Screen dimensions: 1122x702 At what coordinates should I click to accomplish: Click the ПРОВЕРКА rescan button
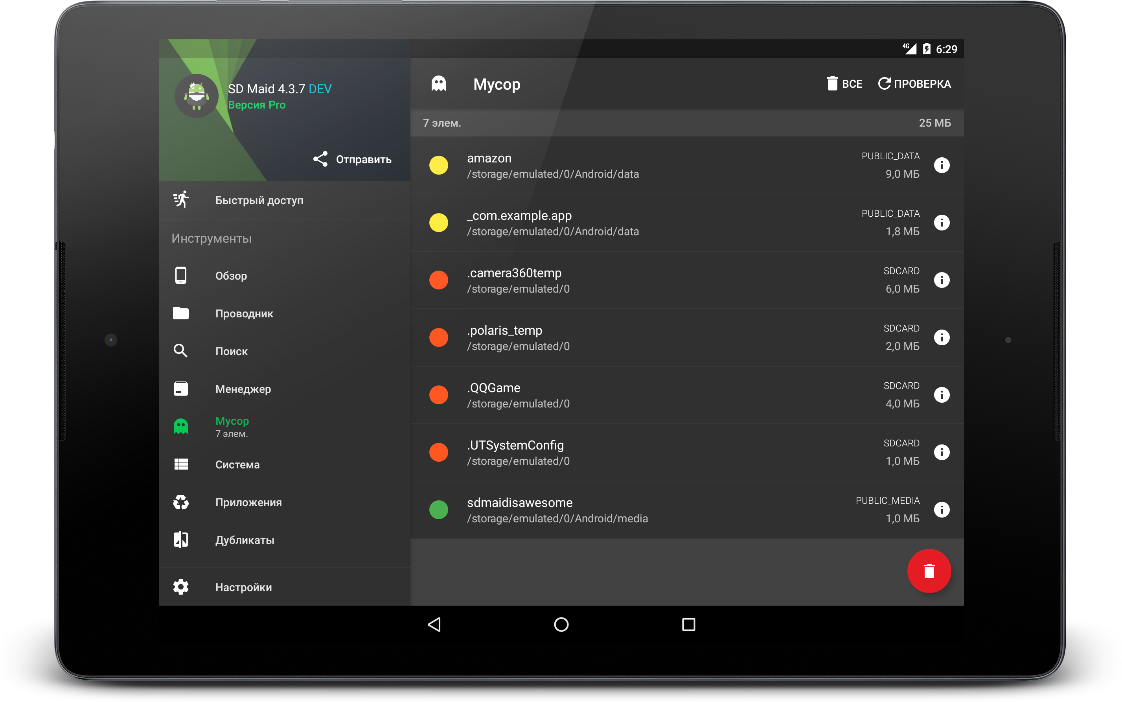(914, 84)
